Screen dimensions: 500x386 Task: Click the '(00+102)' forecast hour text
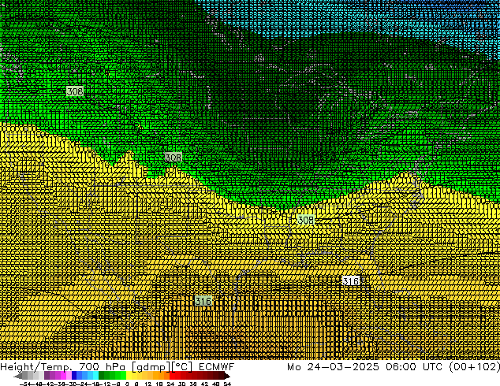pyautogui.click(x=474, y=366)
